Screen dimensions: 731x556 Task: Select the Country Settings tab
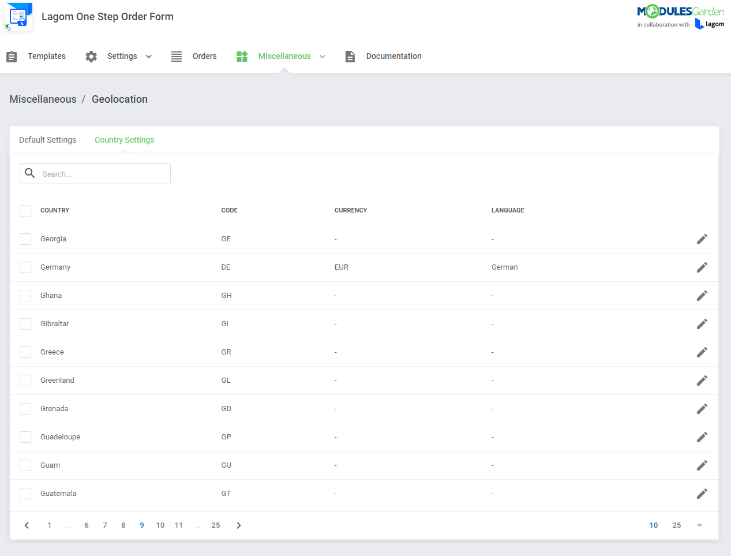(125, 140)
